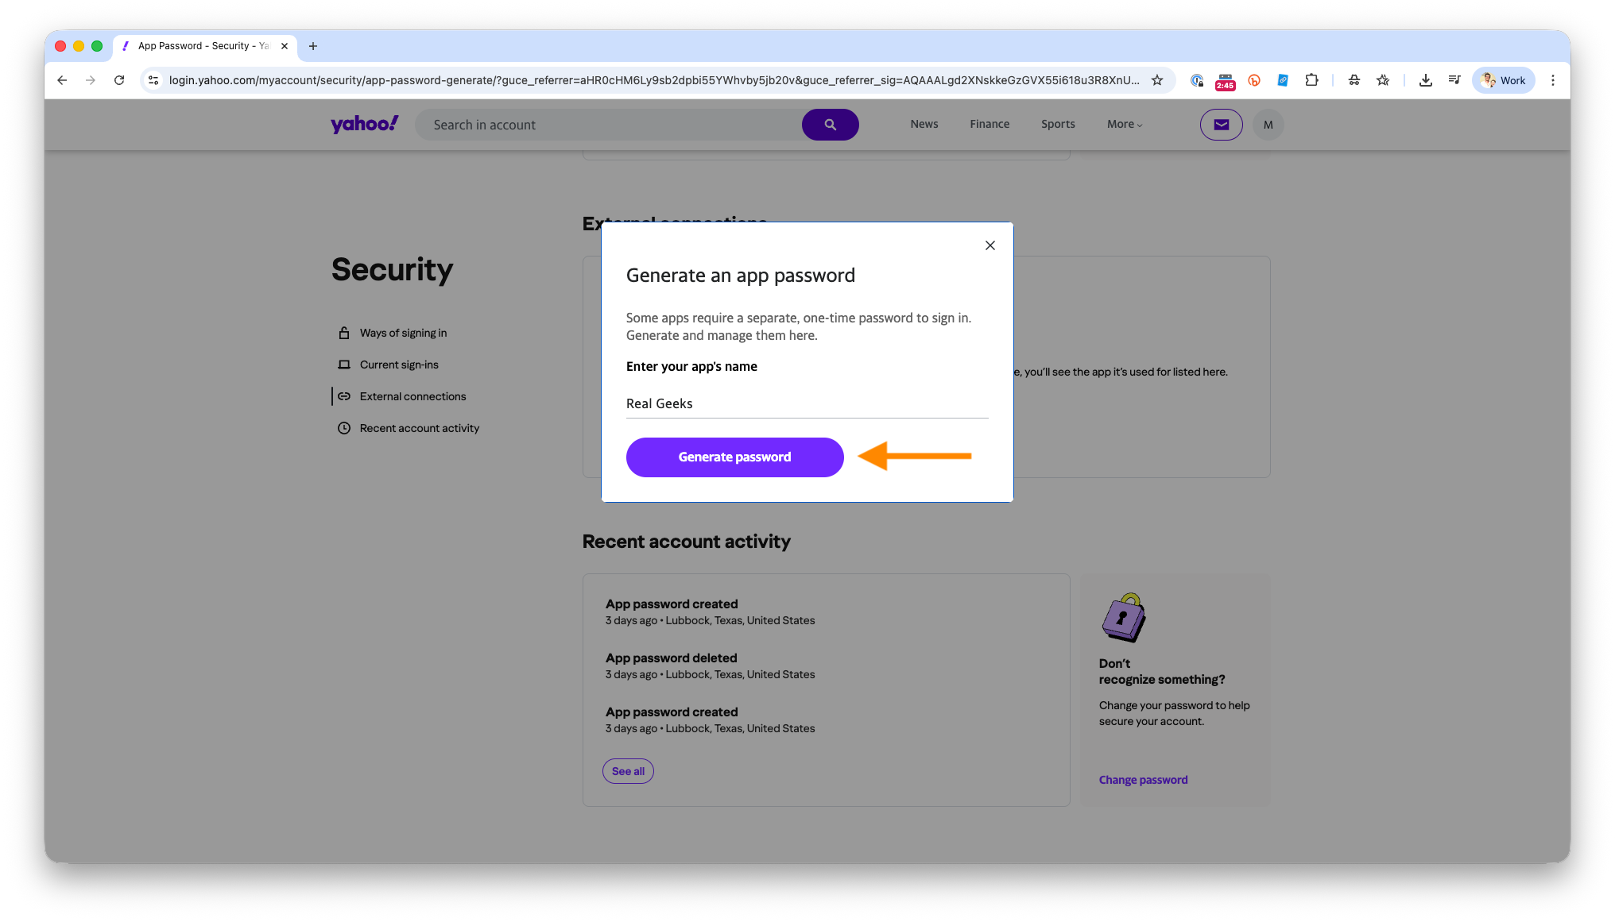Open the Finance navigation link
Screen dimensions: 1615x922
pyautogui.click(x=989, y=124)
